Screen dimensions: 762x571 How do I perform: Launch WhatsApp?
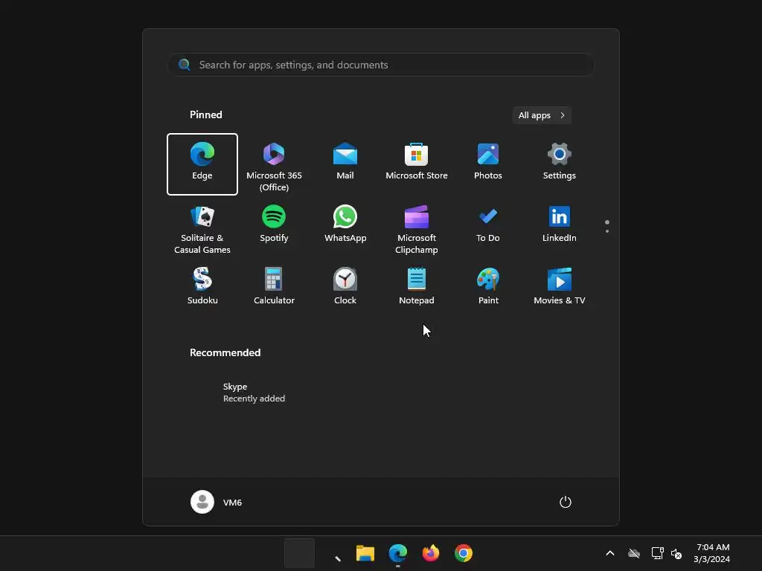click(345, 226)
